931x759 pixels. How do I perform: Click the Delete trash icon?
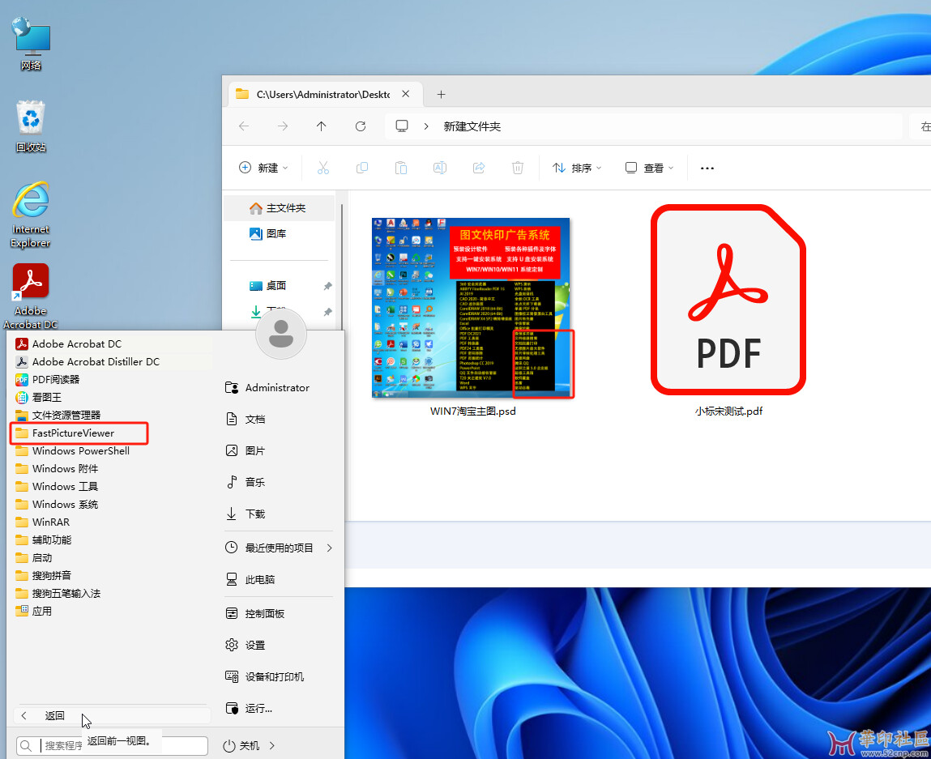[x=518, y=168]
